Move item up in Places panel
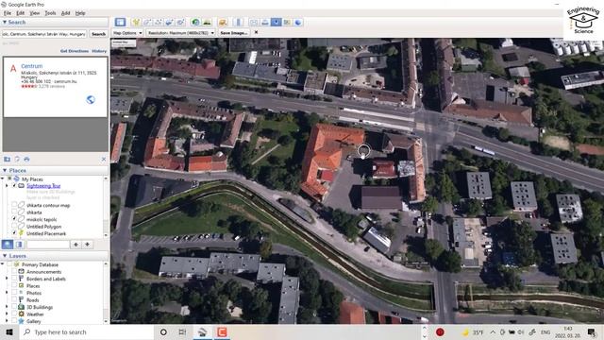604x340 pixels. 75,245
